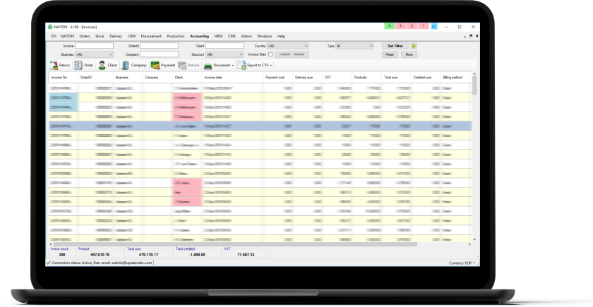
Task: Click the pink 3 indicator box
Action: 400,26
